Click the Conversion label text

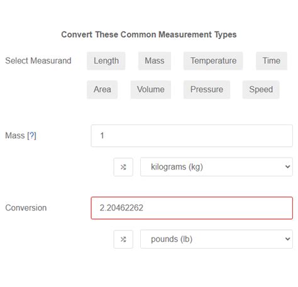26,208
